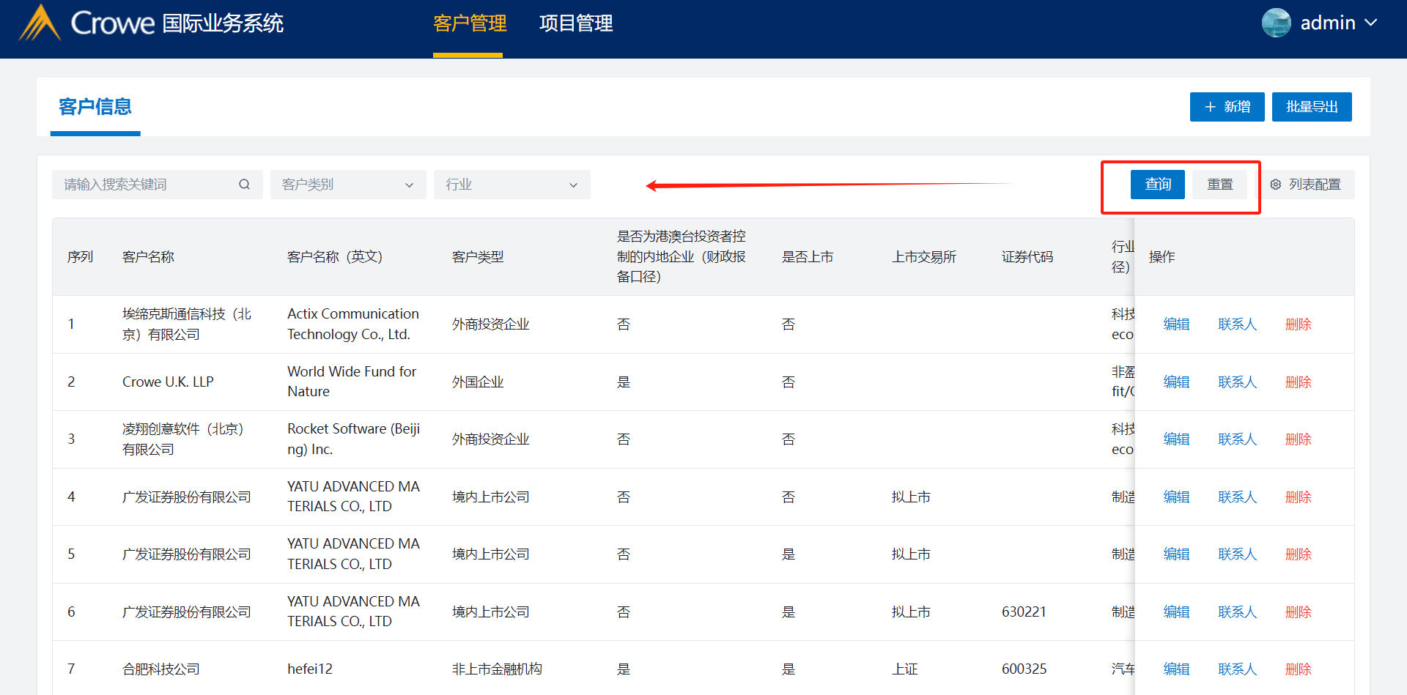Screen dimensions: 1407x695
Task: Click the plus icon on 新增 button
Action: [x=1210, y=107]
